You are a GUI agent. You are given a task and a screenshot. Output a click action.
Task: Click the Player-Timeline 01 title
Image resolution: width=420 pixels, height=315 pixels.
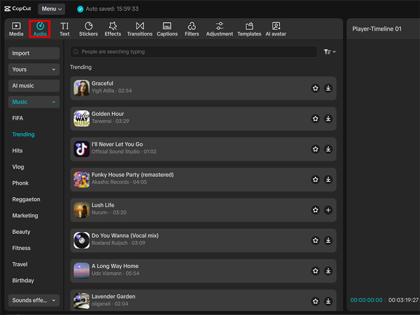(376, 29)
